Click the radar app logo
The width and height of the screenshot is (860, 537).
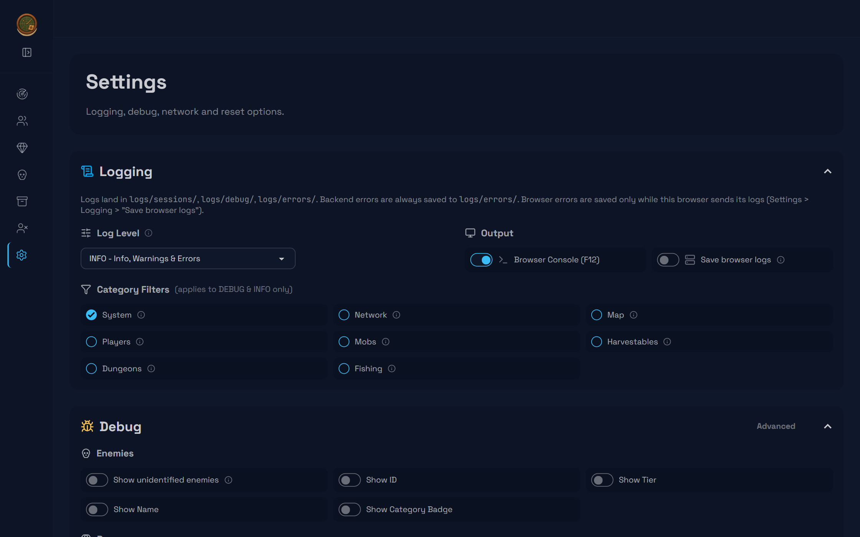27,25
